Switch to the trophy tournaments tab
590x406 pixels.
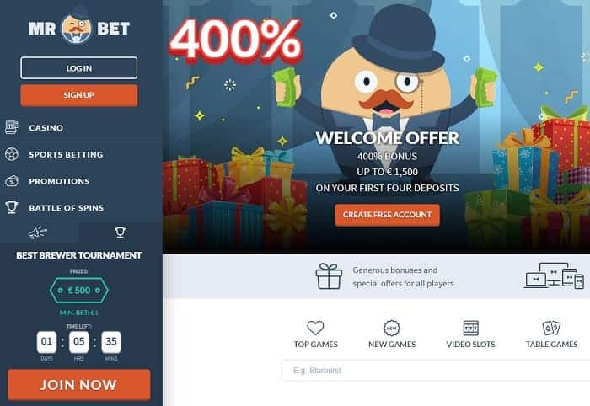120,232
